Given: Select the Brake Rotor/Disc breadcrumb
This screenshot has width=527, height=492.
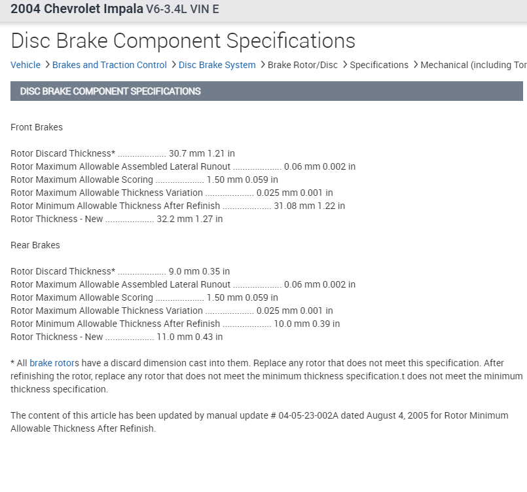Looking at the screenshot, I should [x=302, y=65].
